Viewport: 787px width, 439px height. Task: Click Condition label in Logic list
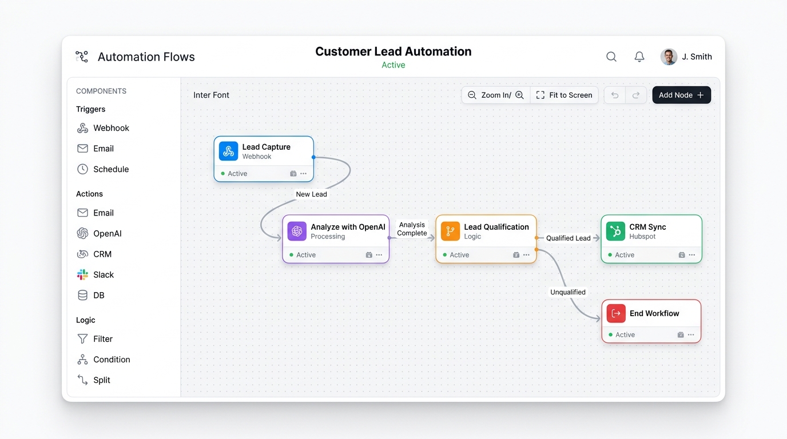tap(112, 360)
